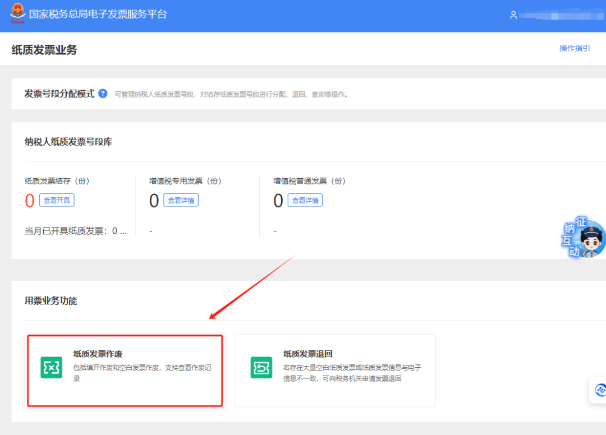Click the platform title 国家税务总局电子发票服务平台
The width and height of the screenshot is (606, 435).
click(x=98, y=15)
